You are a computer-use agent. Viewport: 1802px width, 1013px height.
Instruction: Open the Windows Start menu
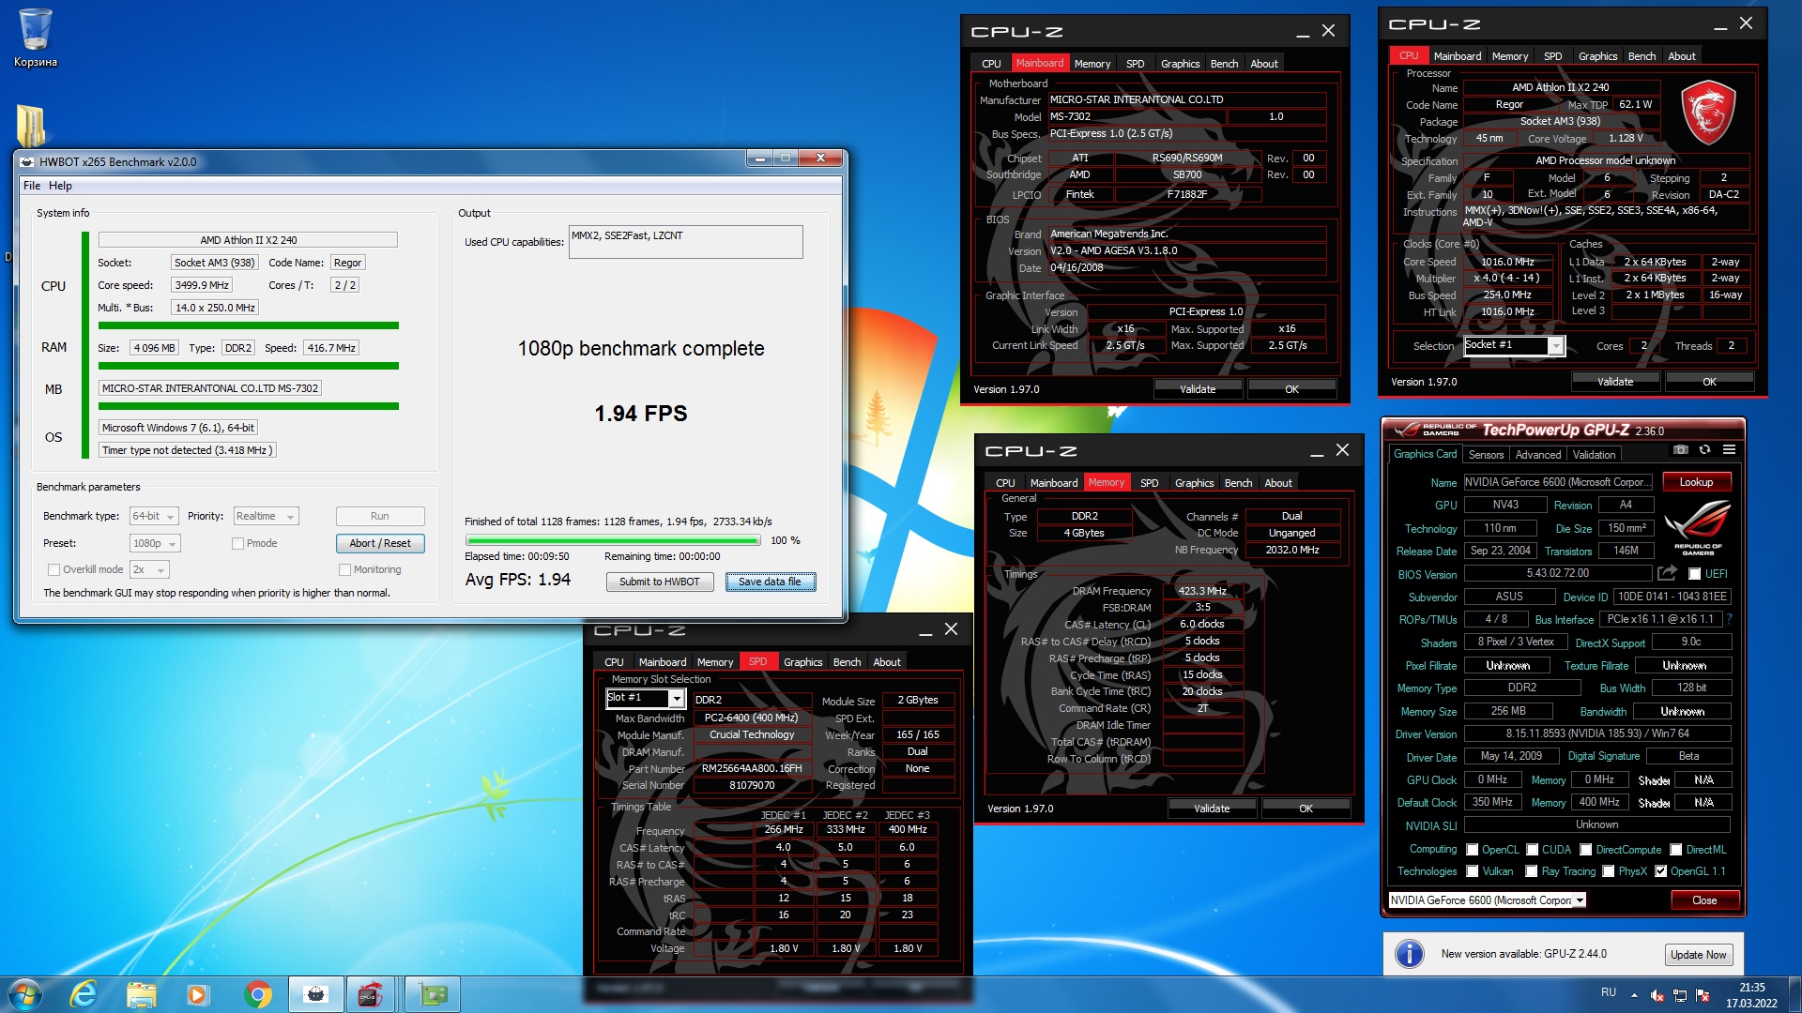(24, 994)
